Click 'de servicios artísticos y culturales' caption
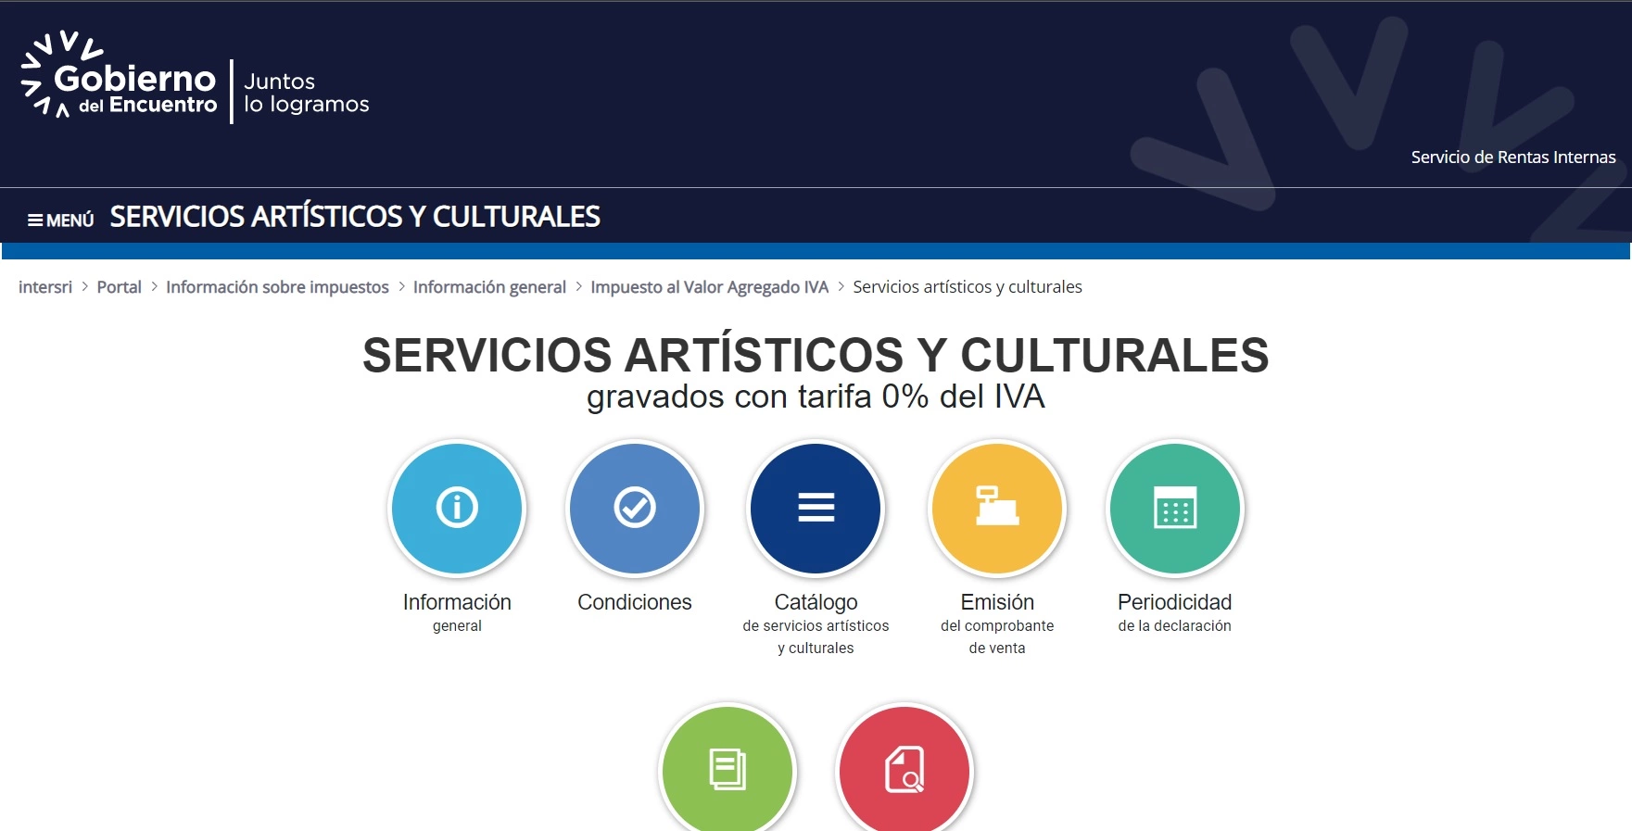Screen dimensions: 1632x831 pyautogui.click(x=816, y=637)
